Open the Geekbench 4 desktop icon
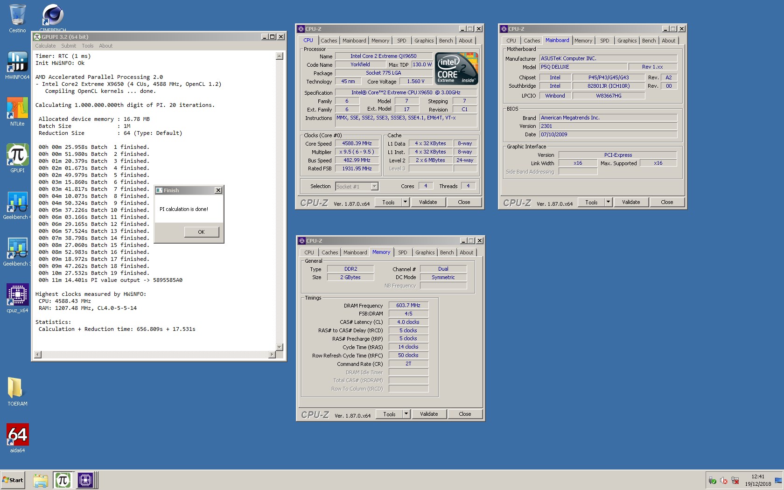Screen dimensions: 784x490 click(17, 205)
